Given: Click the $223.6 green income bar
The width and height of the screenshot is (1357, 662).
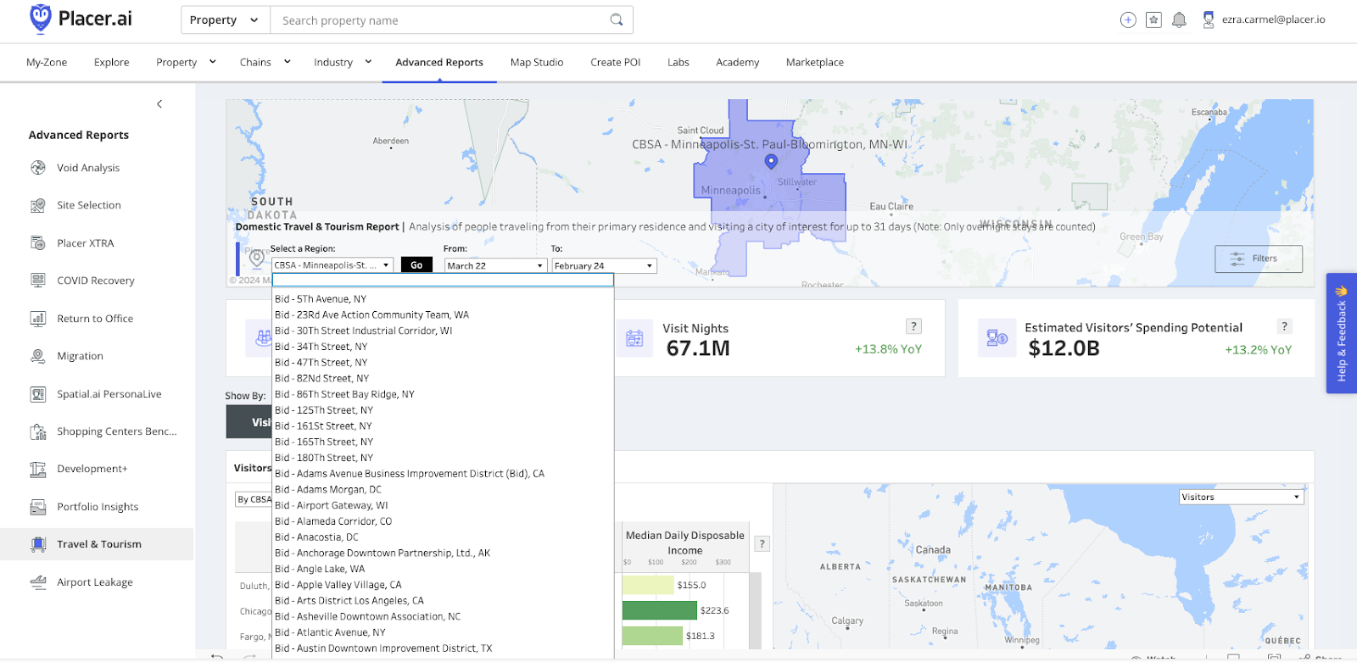Looking at the screenshot, I should 660,610.
